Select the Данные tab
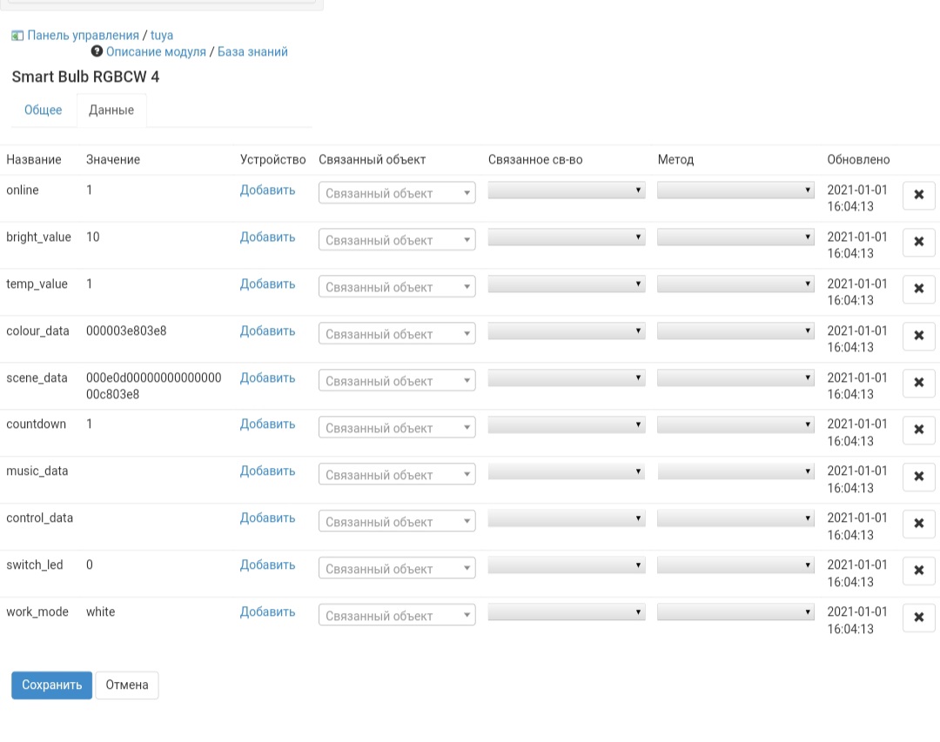940x742 pixels. (x=111, y=110)
